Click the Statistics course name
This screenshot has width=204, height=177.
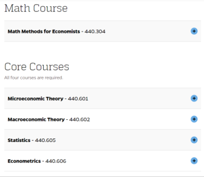19,140
